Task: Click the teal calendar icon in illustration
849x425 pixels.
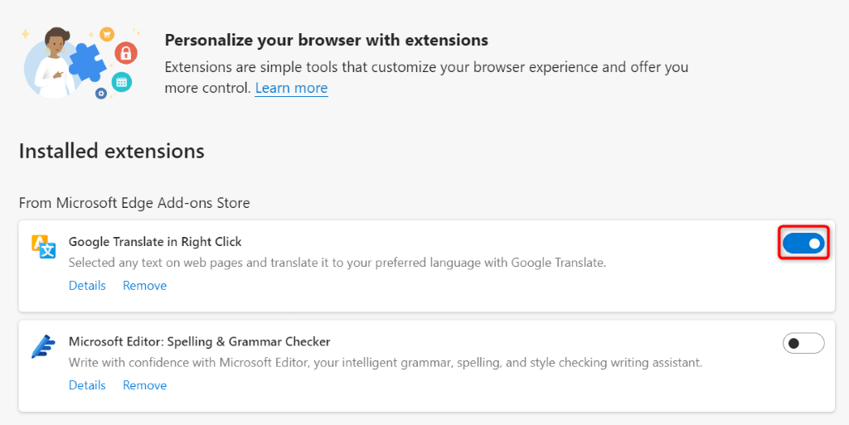Action: 121,81
